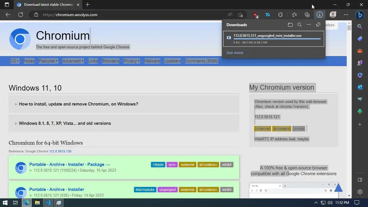Open File Explorer from taskbar

click(x=37, y=203)
